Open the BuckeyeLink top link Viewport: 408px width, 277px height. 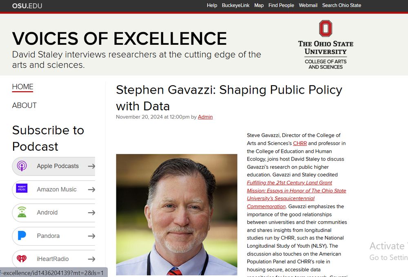(x=236, y=5)
